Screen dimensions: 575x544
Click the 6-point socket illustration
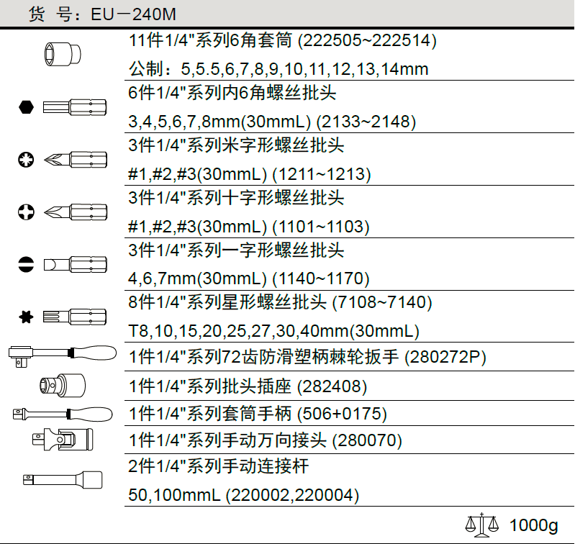pos(62,54)
